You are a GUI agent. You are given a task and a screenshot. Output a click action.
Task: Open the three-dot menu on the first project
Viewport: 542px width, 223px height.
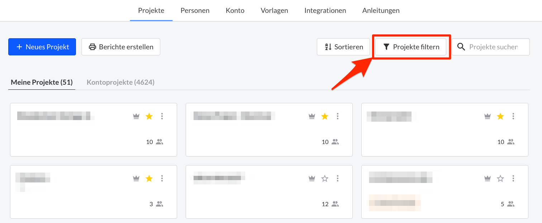(x=162, y=116)
